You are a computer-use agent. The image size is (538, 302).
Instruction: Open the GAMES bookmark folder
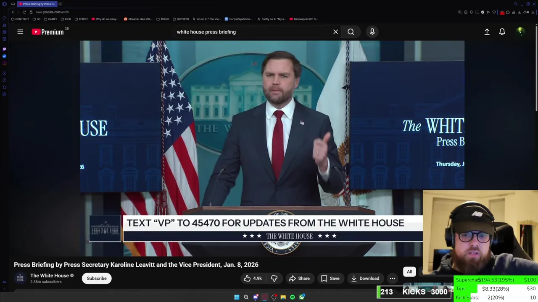(50, 19)
